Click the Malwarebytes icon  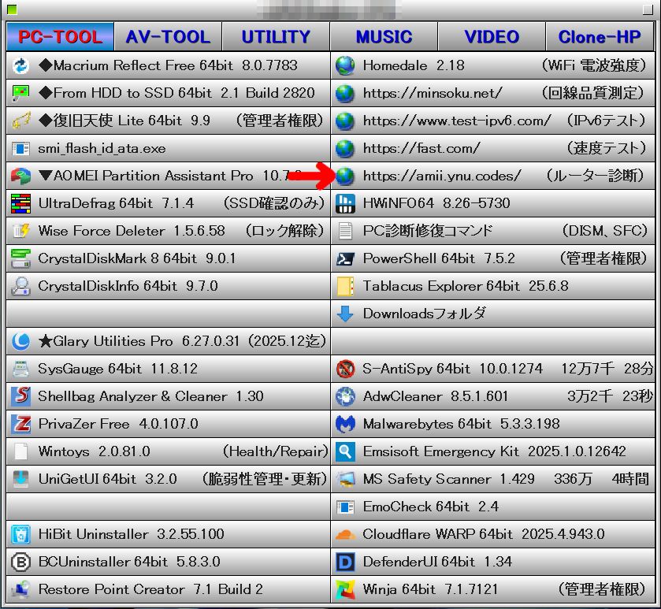click(345, 424)
